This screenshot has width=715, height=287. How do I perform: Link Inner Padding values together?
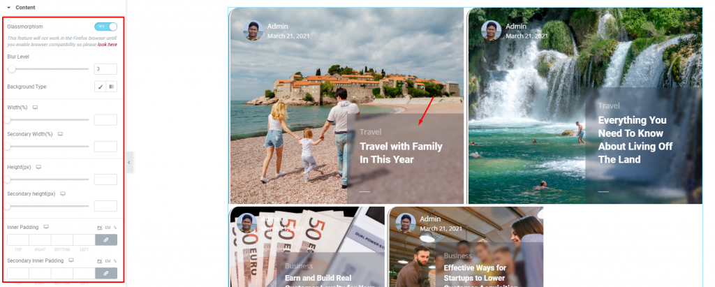(x=106, y=240)
